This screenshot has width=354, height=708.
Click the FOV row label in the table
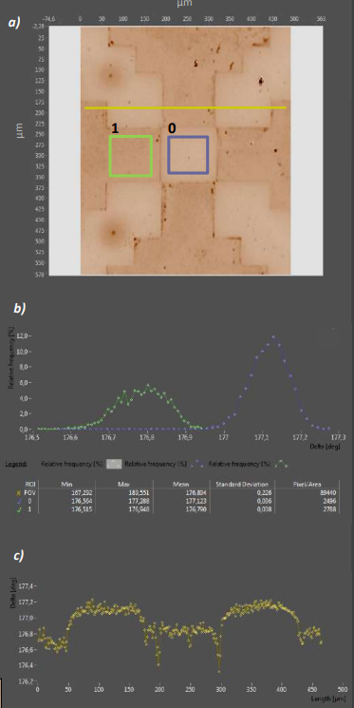(x=29, y=491)
